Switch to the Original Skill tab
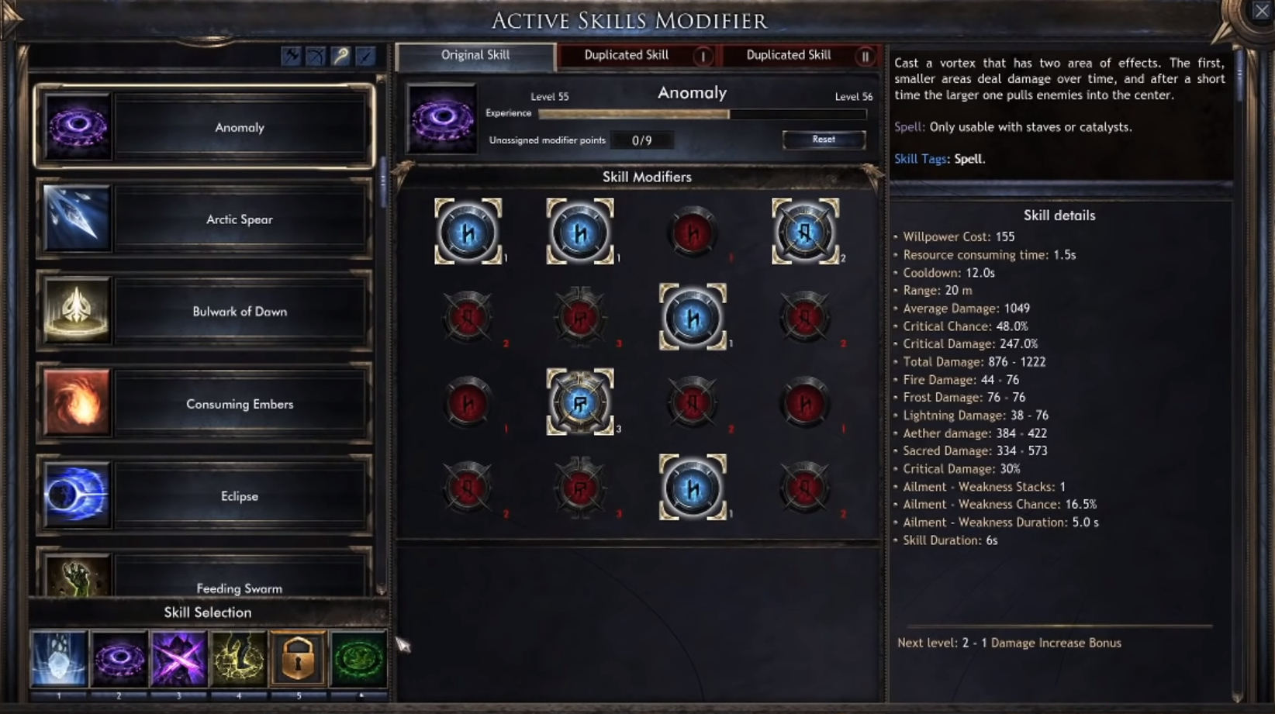Image resolution: width=1275 pixels, height=714 pixels. (x=475, y=56)
